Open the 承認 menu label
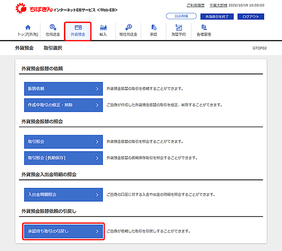Screen dimensions: 282x251 [154, 34]
